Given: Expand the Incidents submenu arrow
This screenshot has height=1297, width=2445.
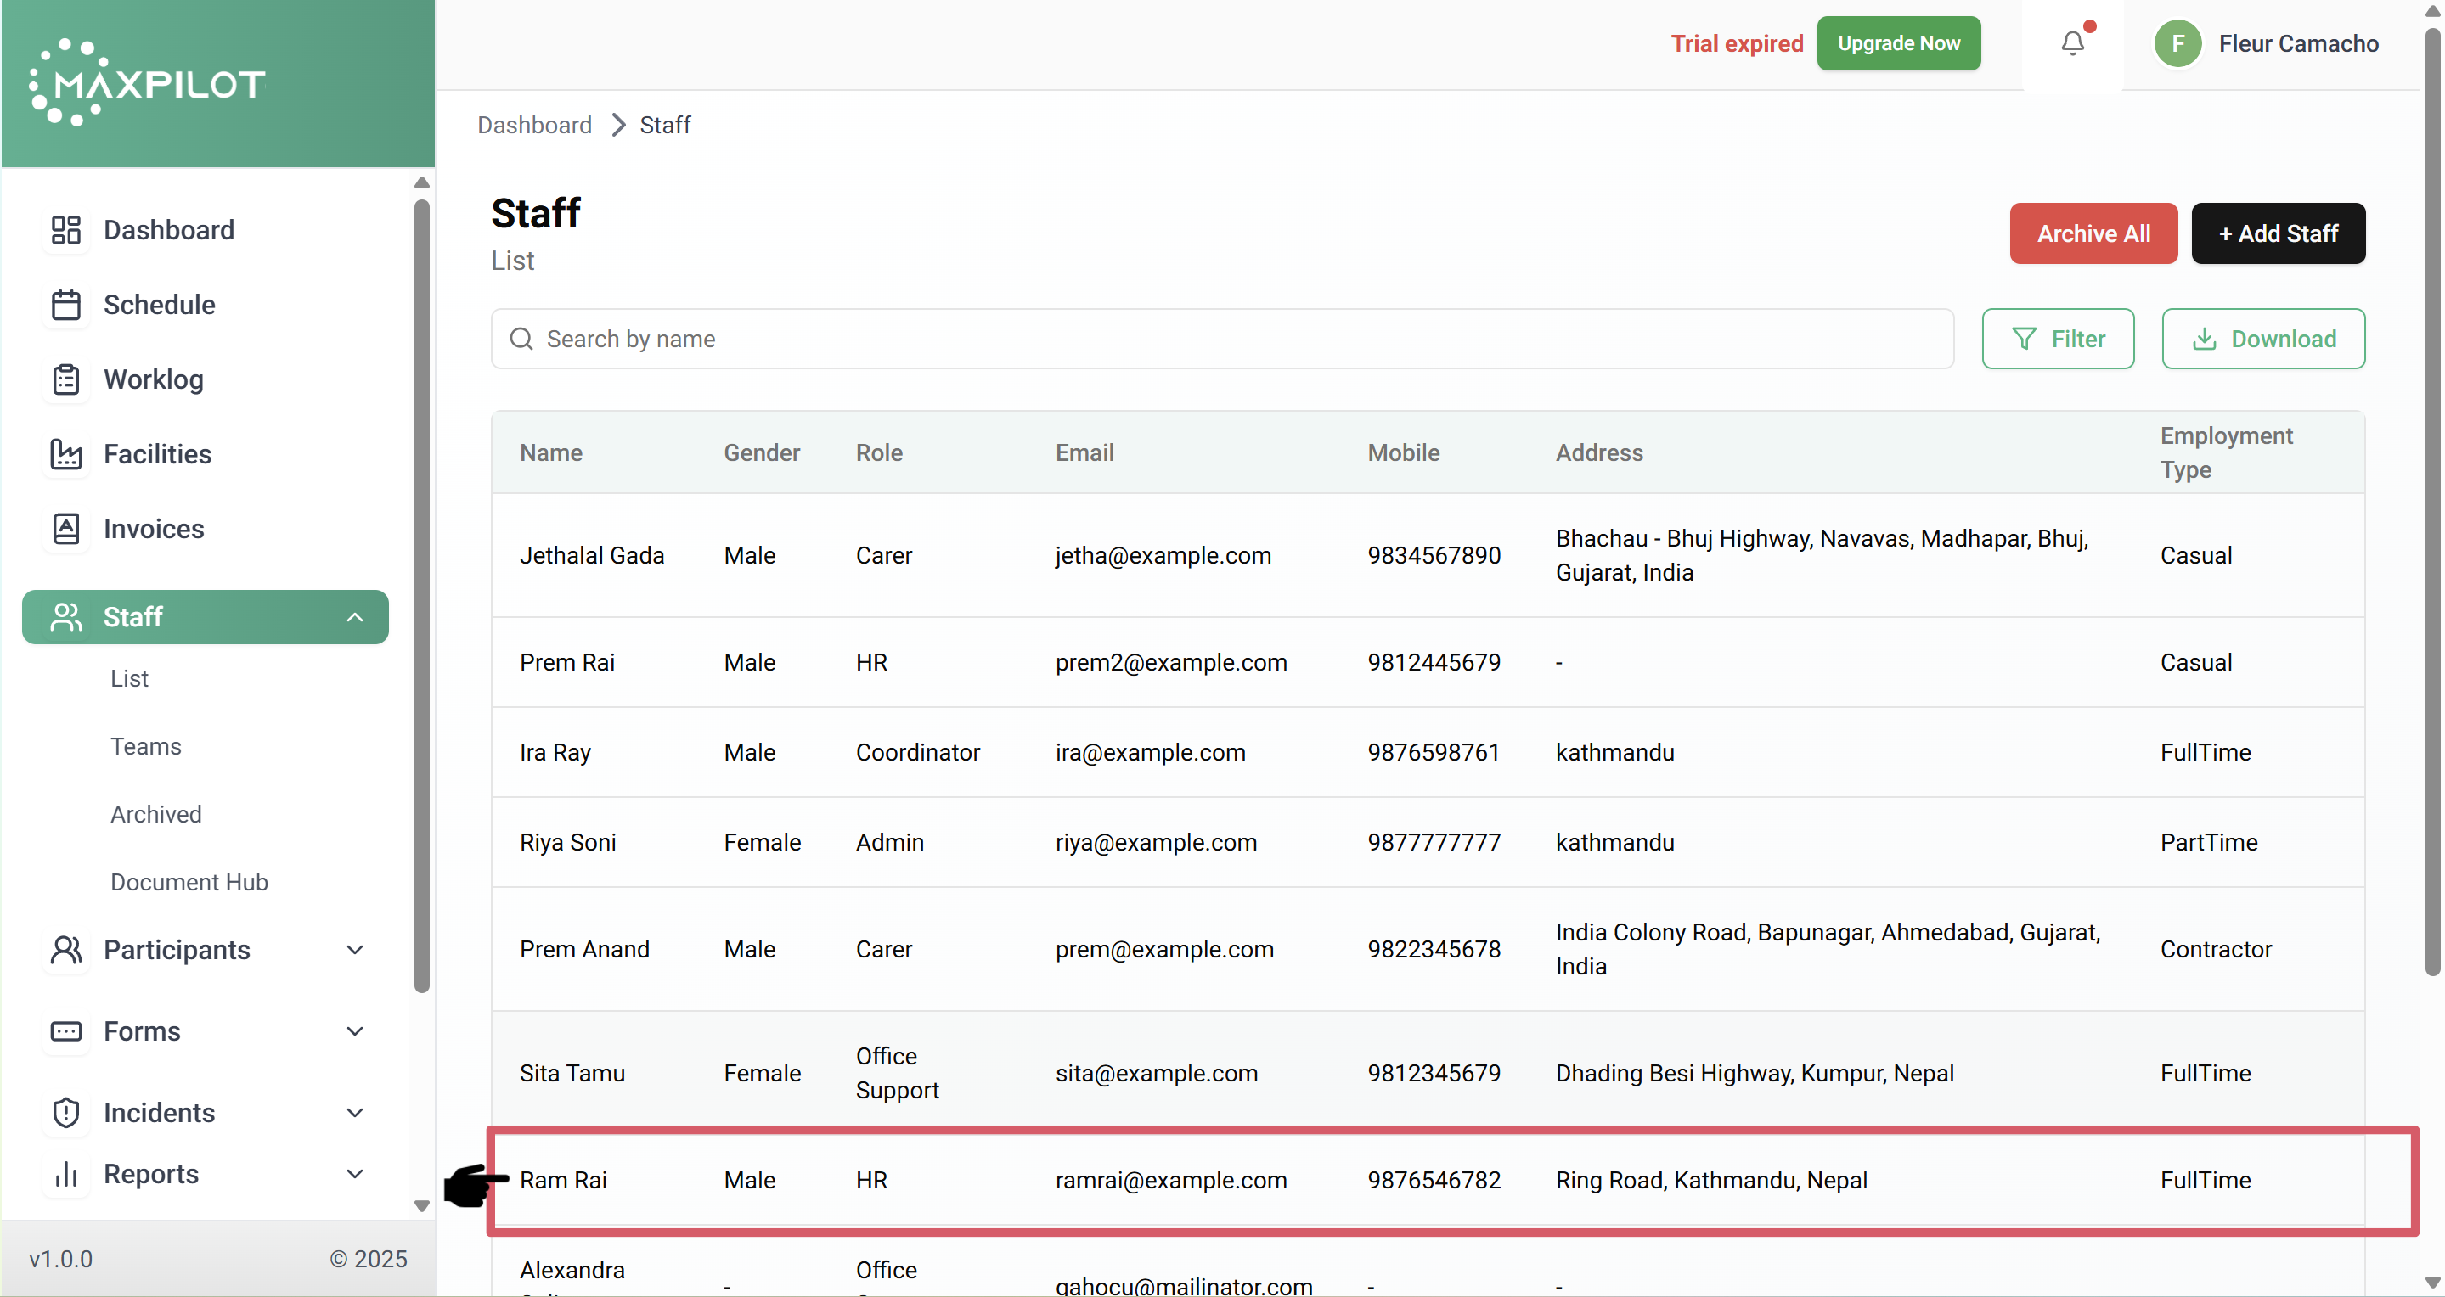Looking at the screenshot, I should pos(355,1112).
